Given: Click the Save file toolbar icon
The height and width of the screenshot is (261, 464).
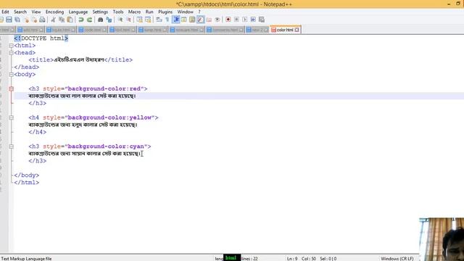Looking at the screenshot, I should pyautogui.click(x=9, y=20).
